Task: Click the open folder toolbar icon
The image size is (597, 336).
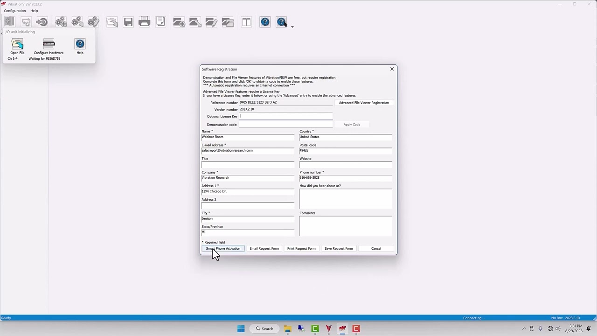Action: coord(112,22)
